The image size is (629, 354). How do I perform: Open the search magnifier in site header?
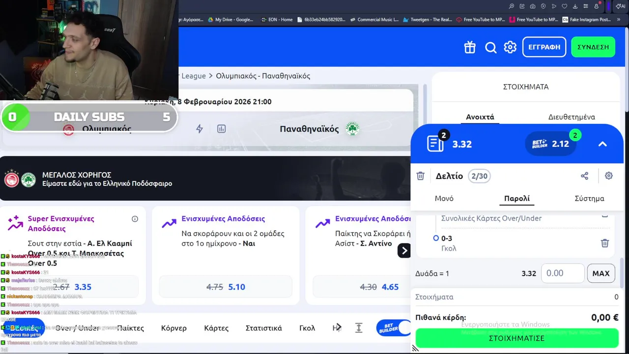point(490,47)
